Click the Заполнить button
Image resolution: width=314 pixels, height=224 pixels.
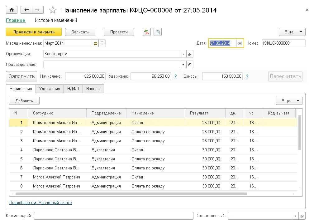[21, 76]
